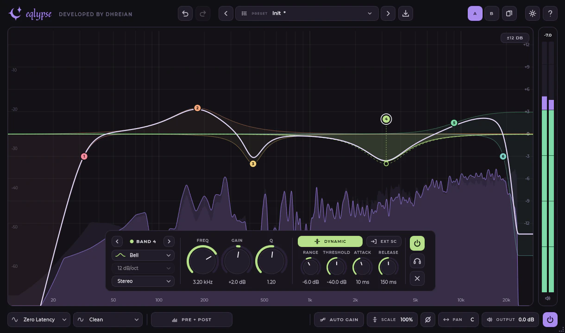Delete Band 4 with the X button
Viewport: 565px width, 333px height.
pos(417,278)
